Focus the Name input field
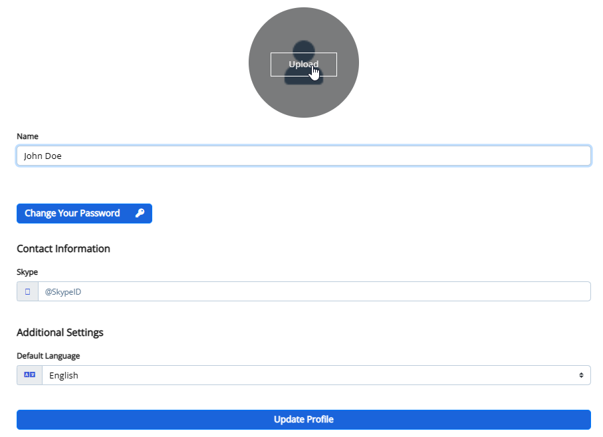Screen dimensions: 603x437 pos(303,156)
